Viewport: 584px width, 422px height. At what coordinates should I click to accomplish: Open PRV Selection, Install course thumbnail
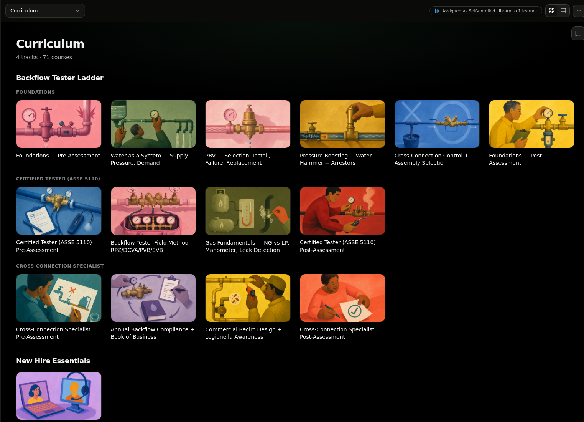pos(248,124)
